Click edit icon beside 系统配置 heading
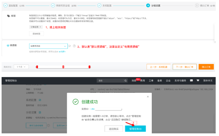This screenshot has height=136, width=219. coord(40,100)
